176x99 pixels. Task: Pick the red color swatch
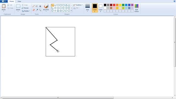[114, 5]
